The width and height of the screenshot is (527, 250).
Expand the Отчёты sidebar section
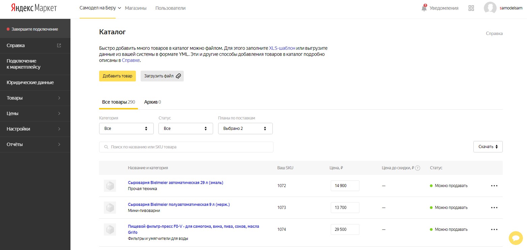35,144
